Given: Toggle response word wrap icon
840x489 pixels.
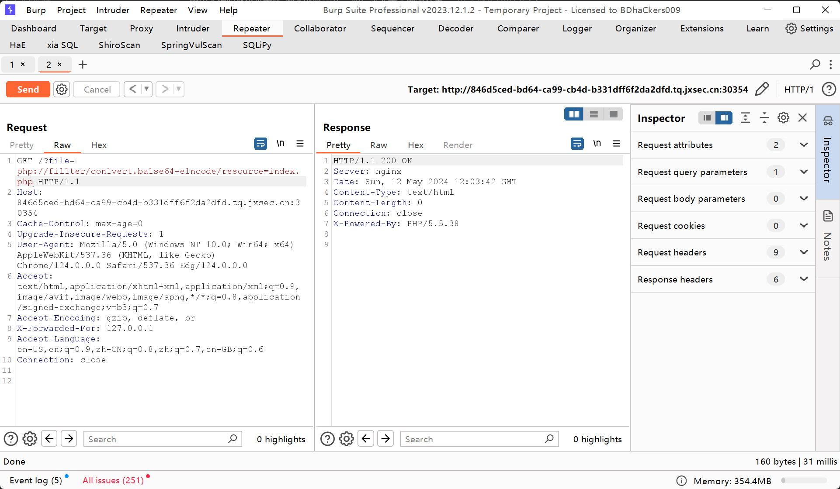Looking at the screenshot, I should pyautogui.click(x=577, y=143).
